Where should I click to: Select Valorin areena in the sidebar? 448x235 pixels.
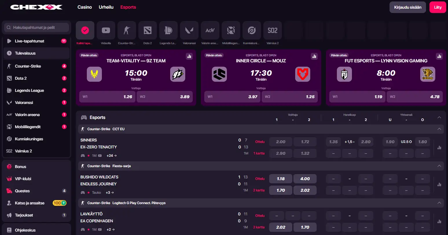(36, 115)
